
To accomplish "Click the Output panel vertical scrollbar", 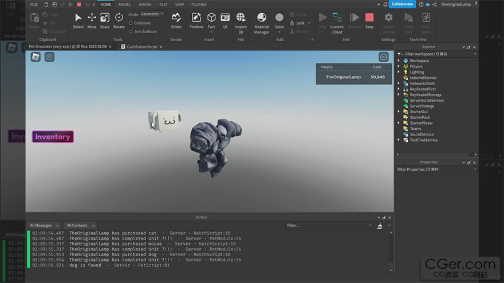I will [391, 251].
